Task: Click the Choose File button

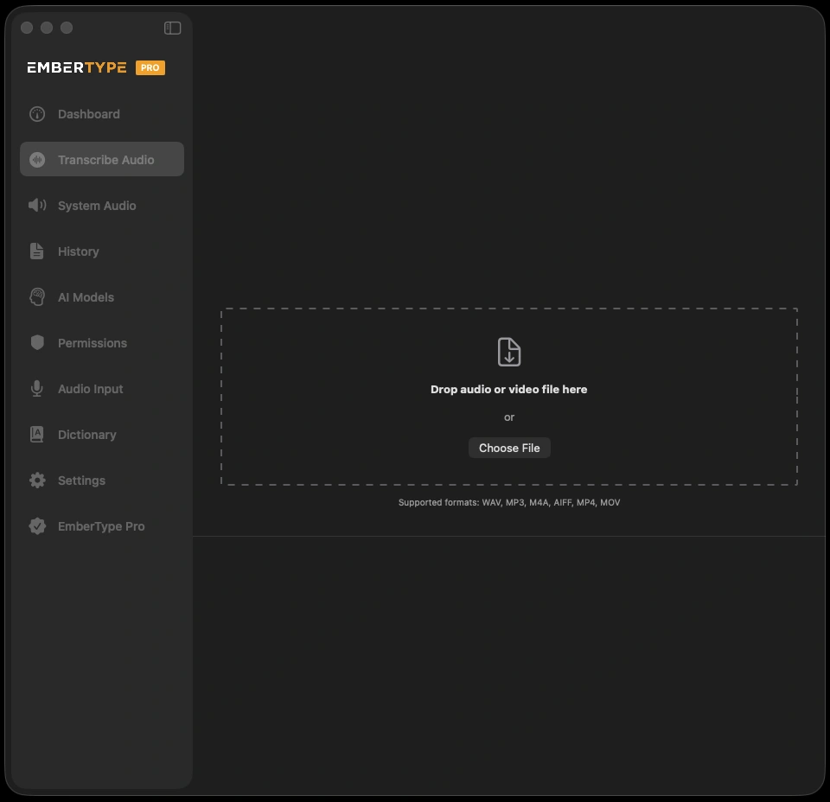Action: point(509,448)
